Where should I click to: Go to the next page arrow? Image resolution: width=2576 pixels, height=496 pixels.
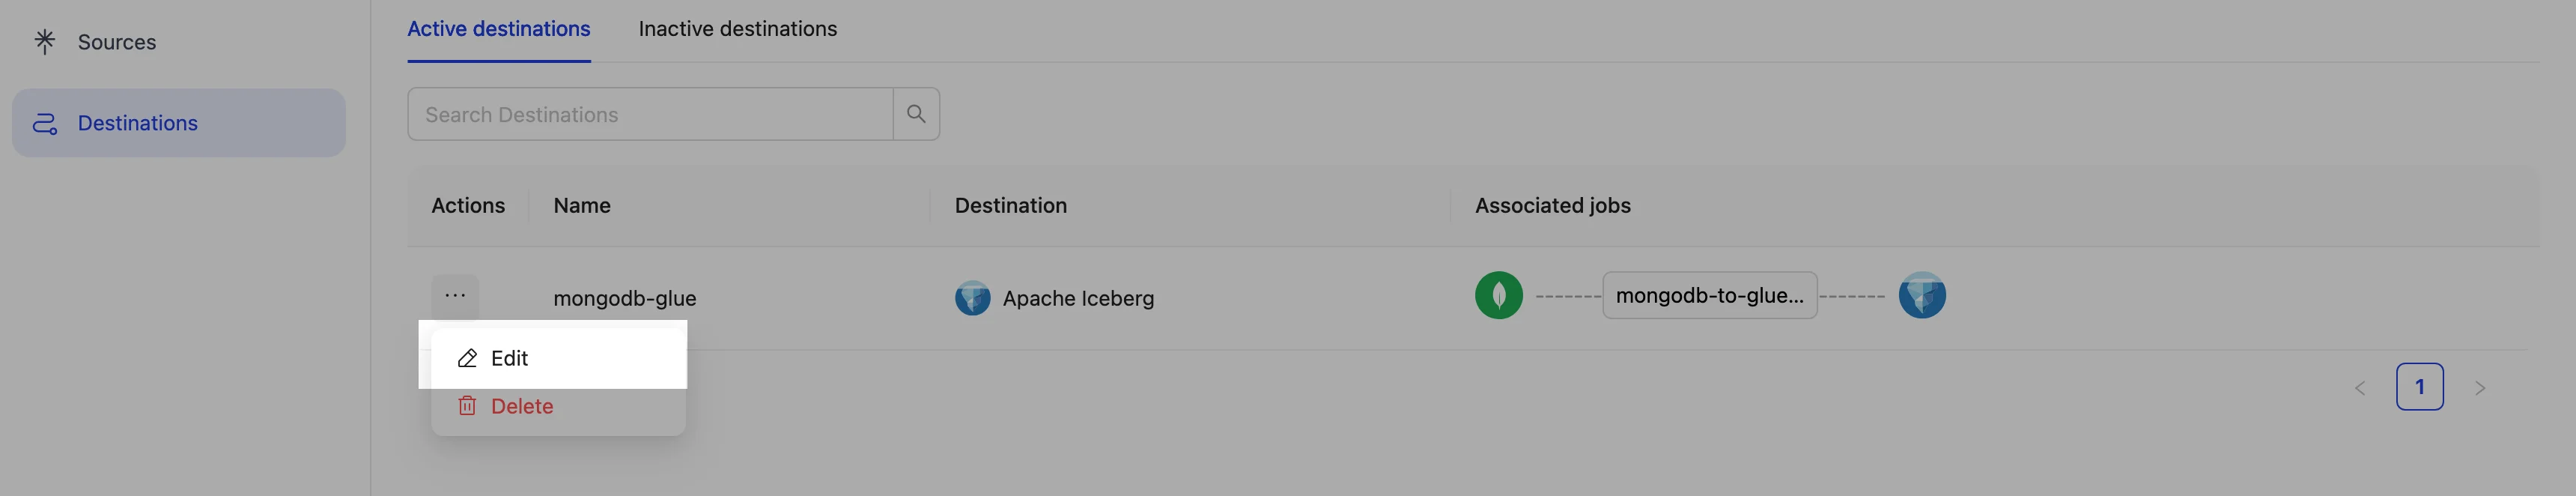(2479, 388)
